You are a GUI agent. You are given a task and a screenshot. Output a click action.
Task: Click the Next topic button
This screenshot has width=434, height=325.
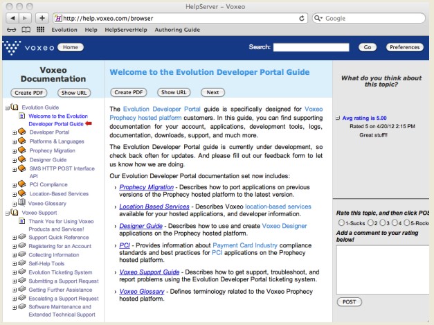pos(213,92)
